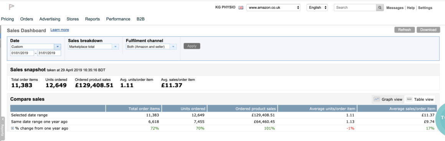Click the magnifier search icon

380,8
